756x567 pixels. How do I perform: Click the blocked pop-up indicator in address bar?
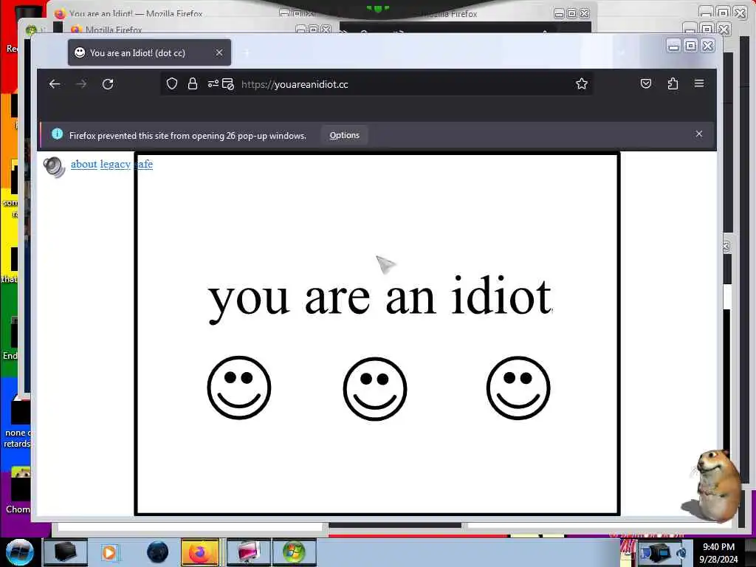pyautogui.click(x=228, y=84)
